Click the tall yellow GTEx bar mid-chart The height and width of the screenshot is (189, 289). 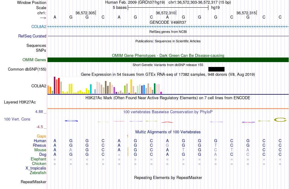point(131,87)
